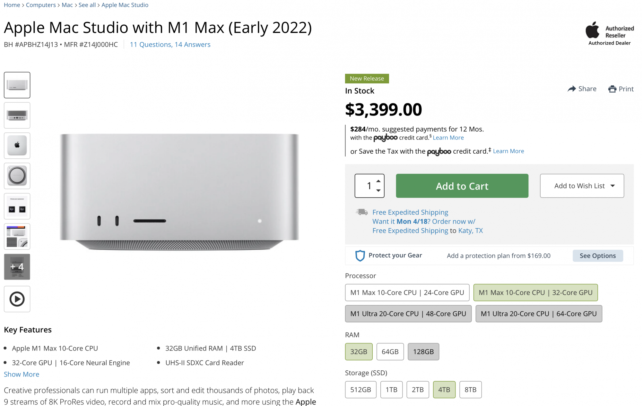This screenshot has height=406, width=642.
Task: Expand Key Features with Show More
Action: pos(22,374)
